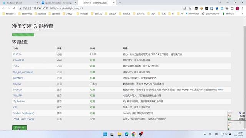Open the taskbar clock and date
The width and height of the screenshot is (246, 138).
click(238, 134)
